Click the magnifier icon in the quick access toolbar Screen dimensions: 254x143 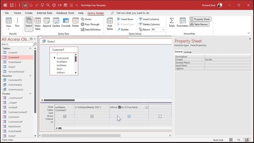[48, 5]
